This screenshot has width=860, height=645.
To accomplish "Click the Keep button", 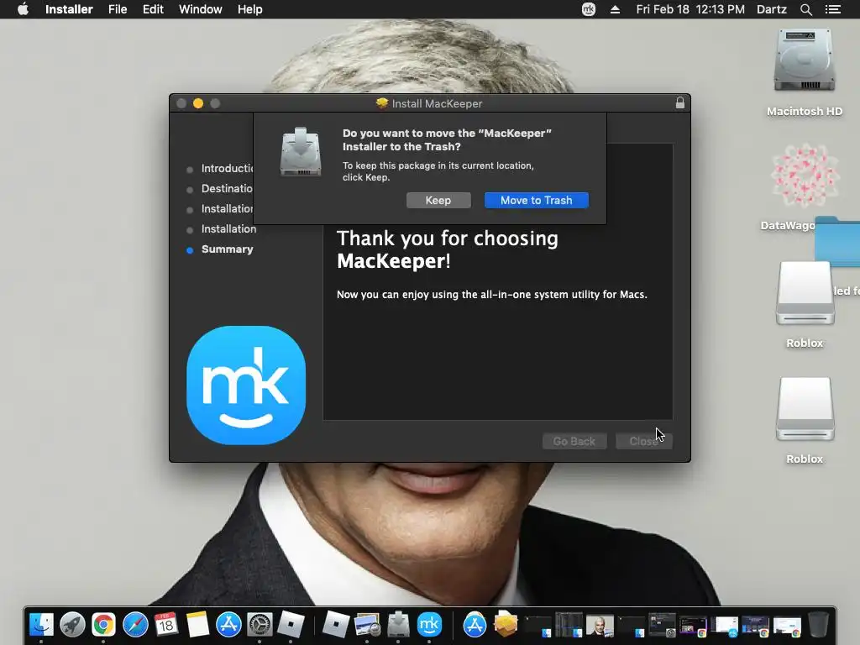I will 438,200.
